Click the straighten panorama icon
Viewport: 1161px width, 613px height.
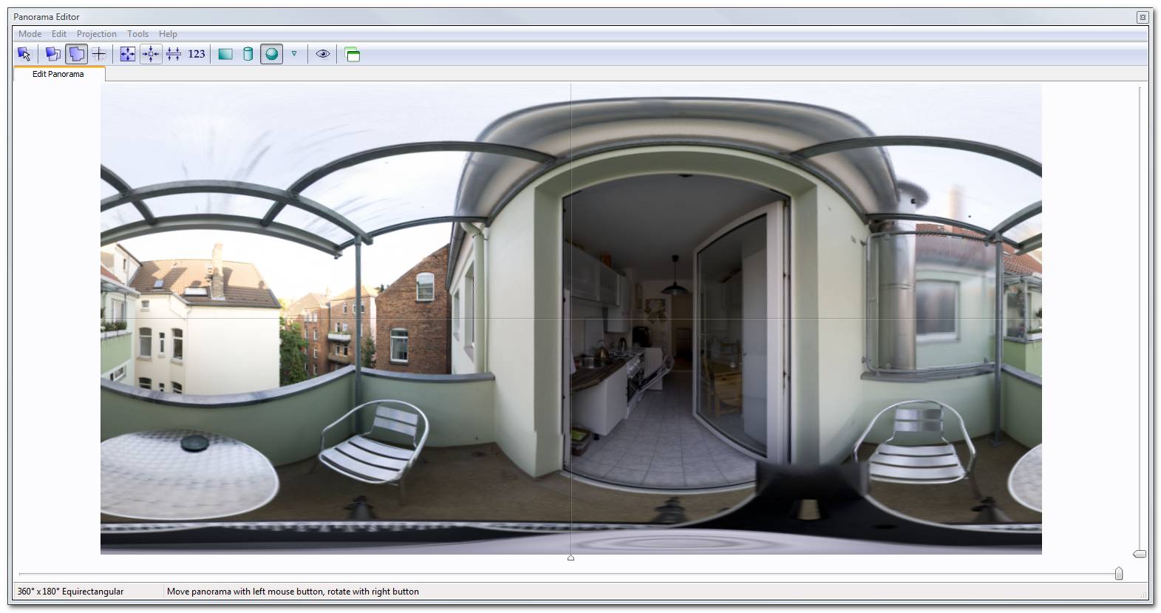(174, 54)
